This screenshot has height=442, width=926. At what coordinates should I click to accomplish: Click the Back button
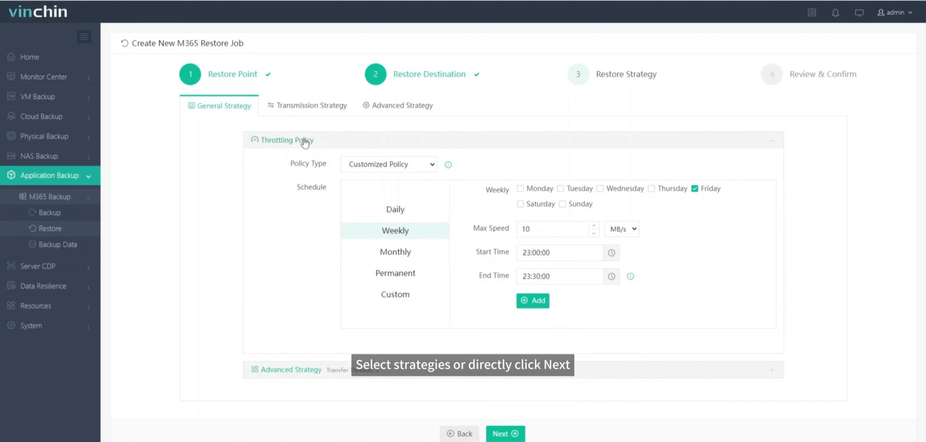pos(459,434)
